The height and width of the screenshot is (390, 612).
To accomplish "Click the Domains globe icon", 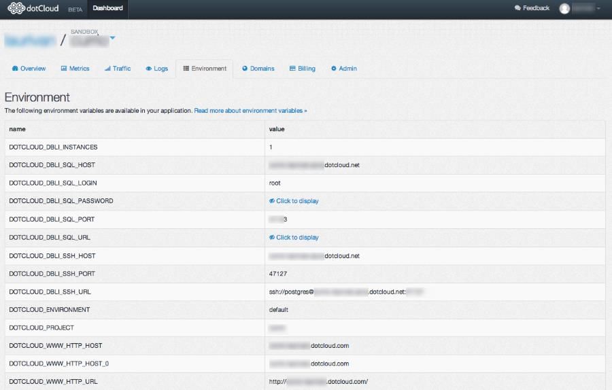I will click(x=245, y=68).
